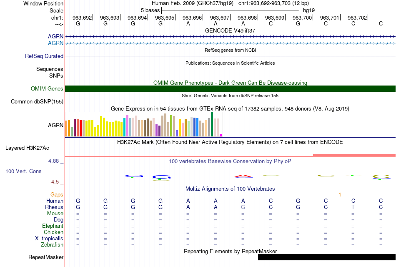The width and height of the screenshot is (396, 267).
Task: Click the Sequences track label
Action: [50, 69]
